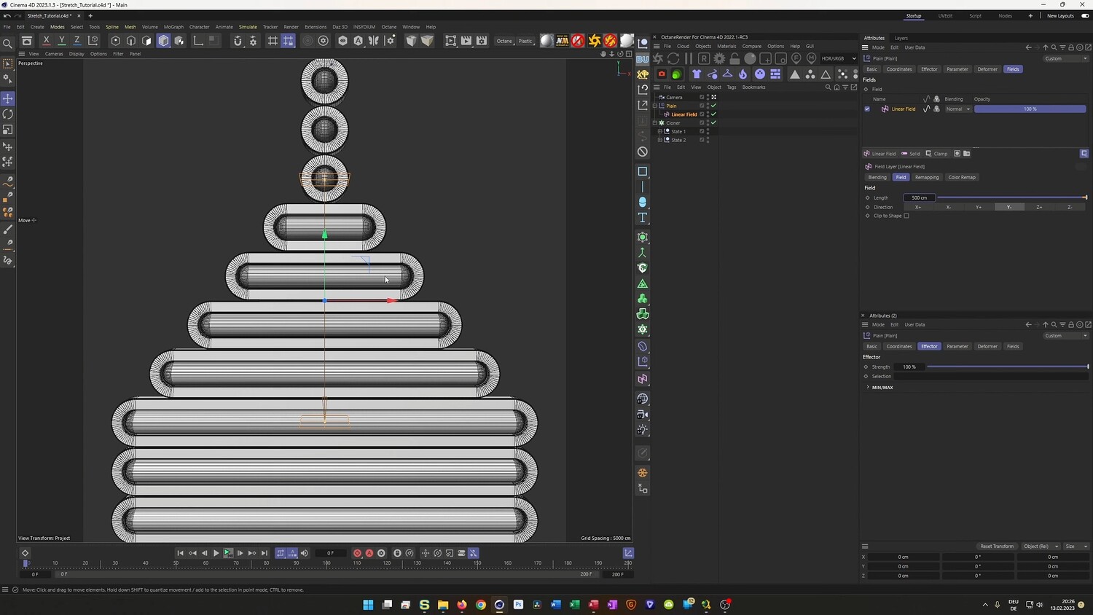Toggle enable checkmark on Cloner object
Viewport: 1093px width, 615px height.
click(714, 122)
